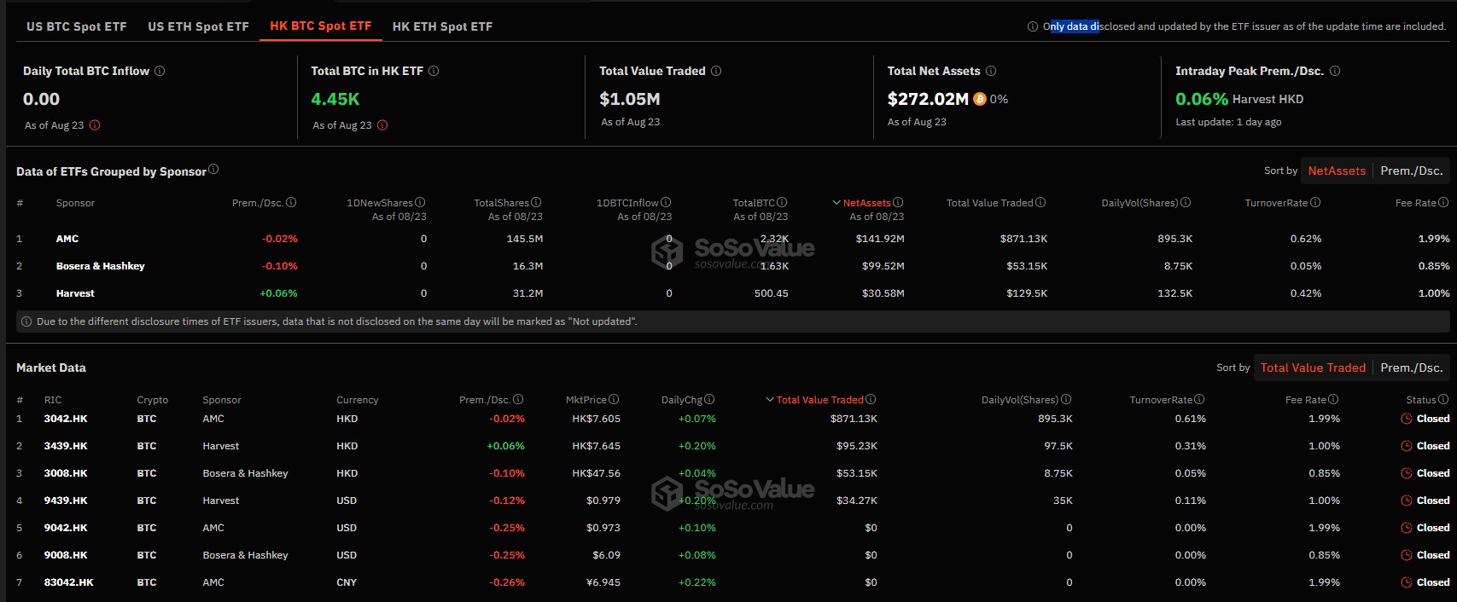This screenshot has height=602, width=1457.
Task: Open the US ETH Spot ETF tab
Action: click(198, 26)
